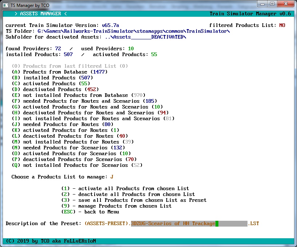Select (O) activated Products for Scenarios
The width and height of the screenshot is (297, 247).
pos(71,153)
